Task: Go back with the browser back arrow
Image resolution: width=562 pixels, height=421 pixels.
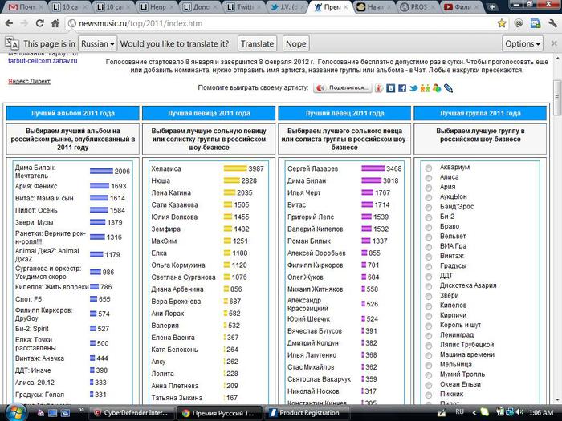Action: pos(9,23)
